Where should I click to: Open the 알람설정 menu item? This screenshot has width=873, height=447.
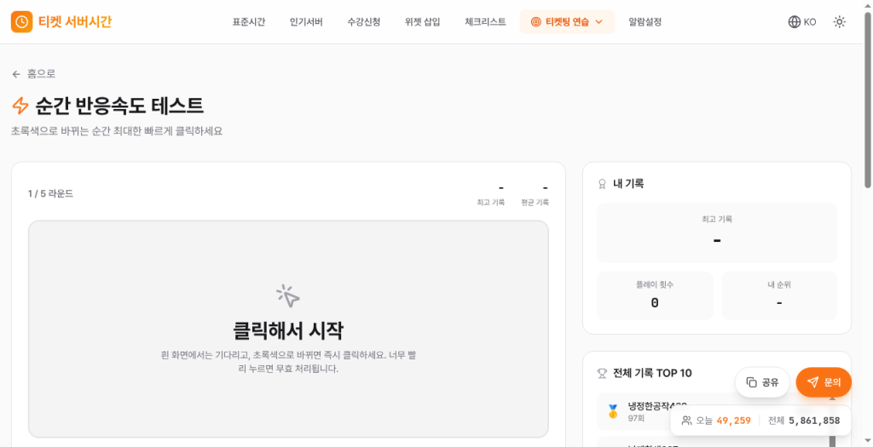point(645,22)
